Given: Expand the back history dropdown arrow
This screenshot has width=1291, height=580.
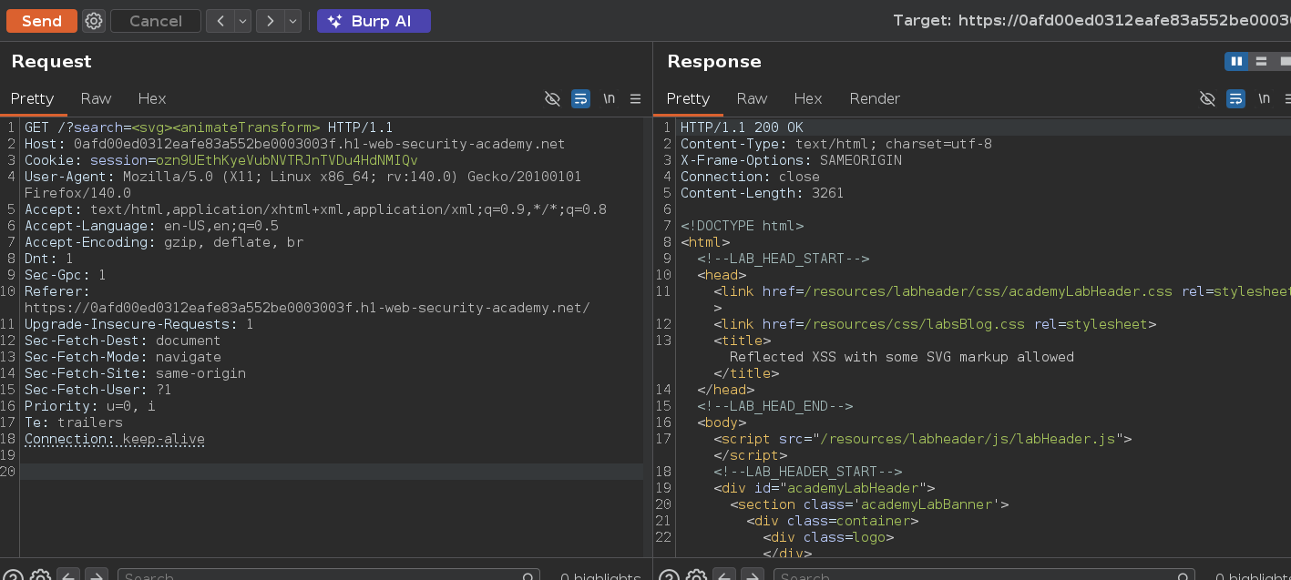Looking at the screenshot, I should coord(242,21).
